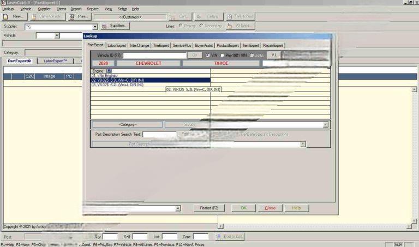Image resolution: width=419 pixels, height=247 pixels.
Task: Expand the Groups dropdown arrow
Action: point(326,125)
